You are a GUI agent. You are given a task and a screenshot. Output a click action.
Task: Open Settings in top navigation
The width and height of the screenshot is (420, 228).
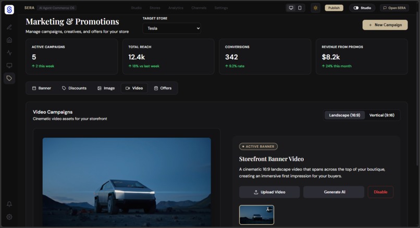221,8
